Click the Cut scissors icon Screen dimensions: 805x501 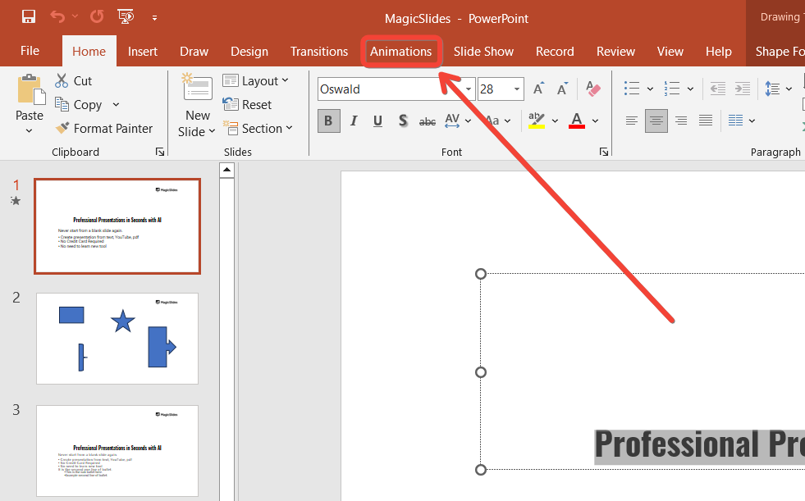point(62,80)
